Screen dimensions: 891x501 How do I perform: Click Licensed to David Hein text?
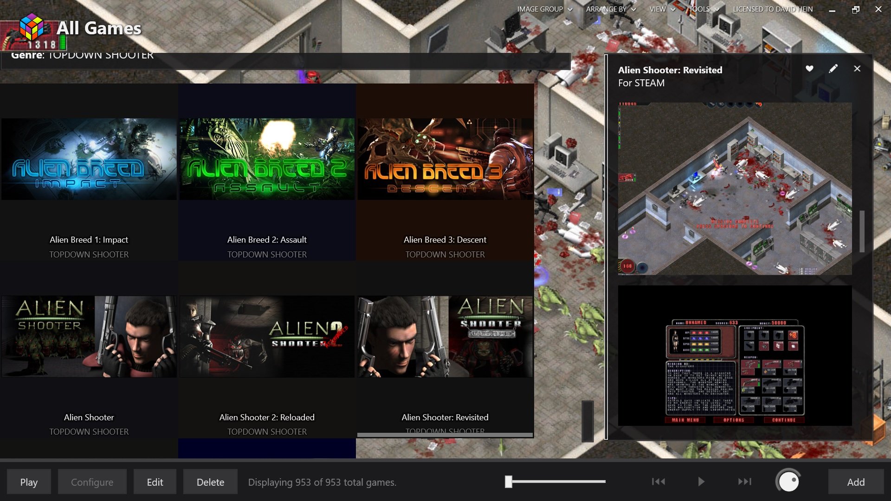click(x=773, y=9)
